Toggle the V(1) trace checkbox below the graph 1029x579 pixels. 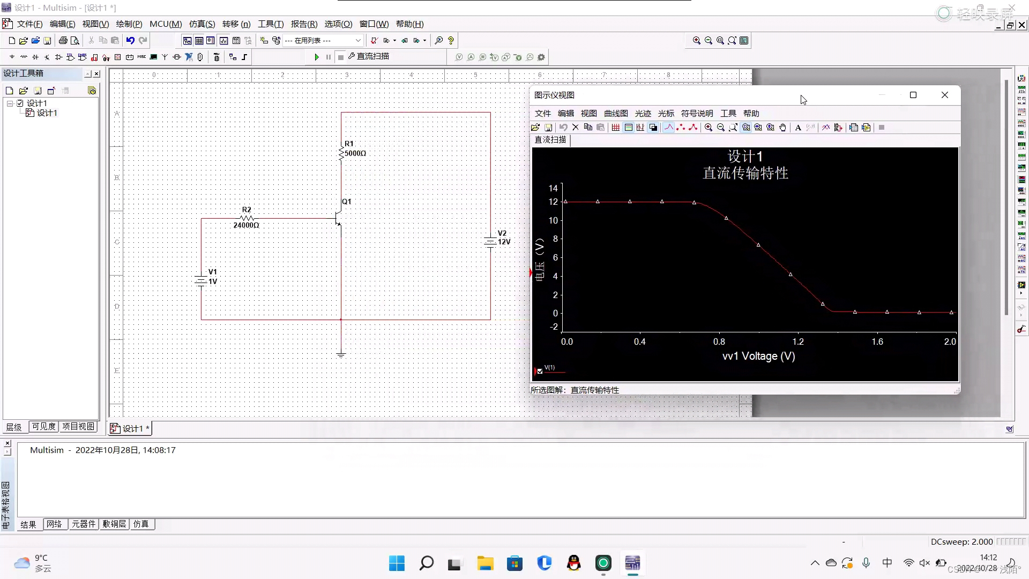coord(540,371)
